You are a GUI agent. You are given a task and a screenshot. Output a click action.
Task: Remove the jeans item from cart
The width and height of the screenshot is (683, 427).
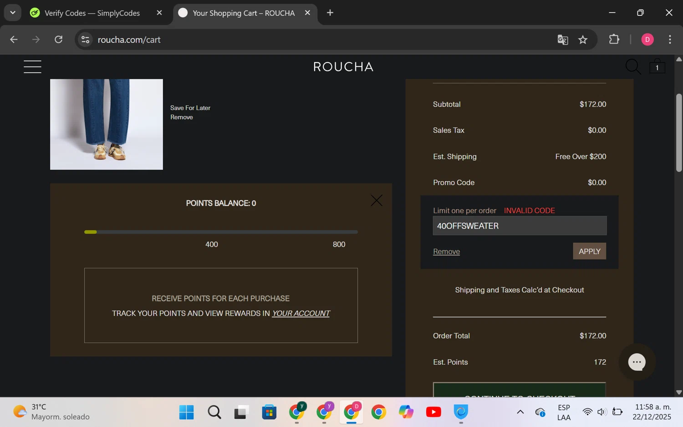pos(182,117)
